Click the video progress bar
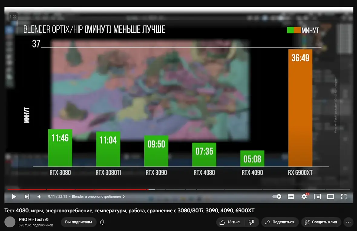Image resolution: width=357 pixels, height=231 pixels. click(179, 189)
